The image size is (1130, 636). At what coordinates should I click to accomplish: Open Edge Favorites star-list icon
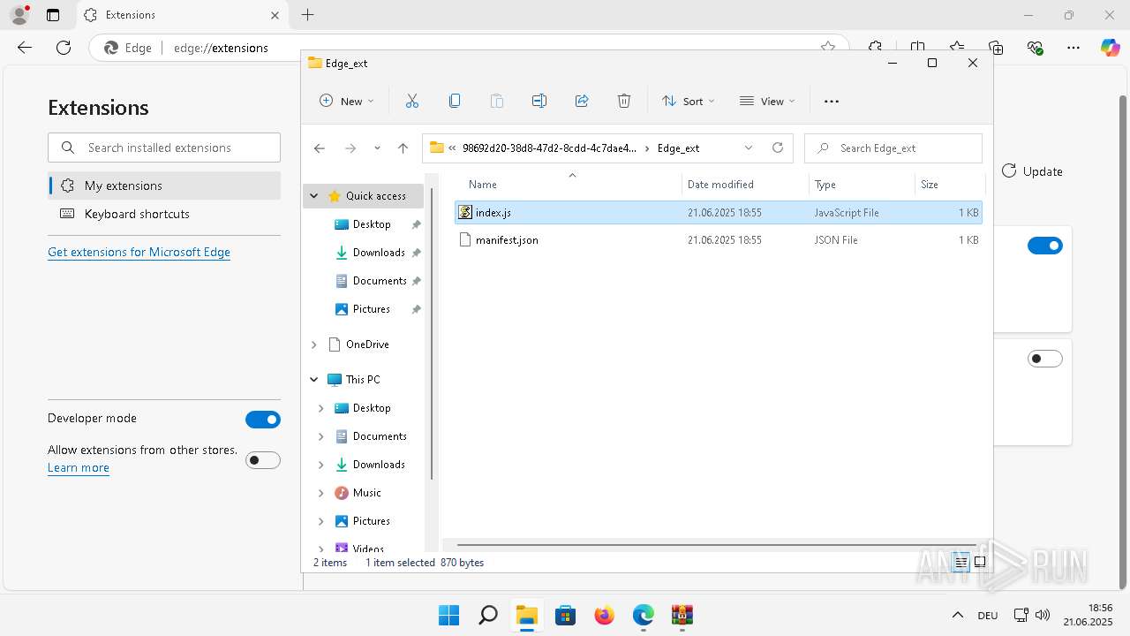pyautogui.click(x=957, y=48)
